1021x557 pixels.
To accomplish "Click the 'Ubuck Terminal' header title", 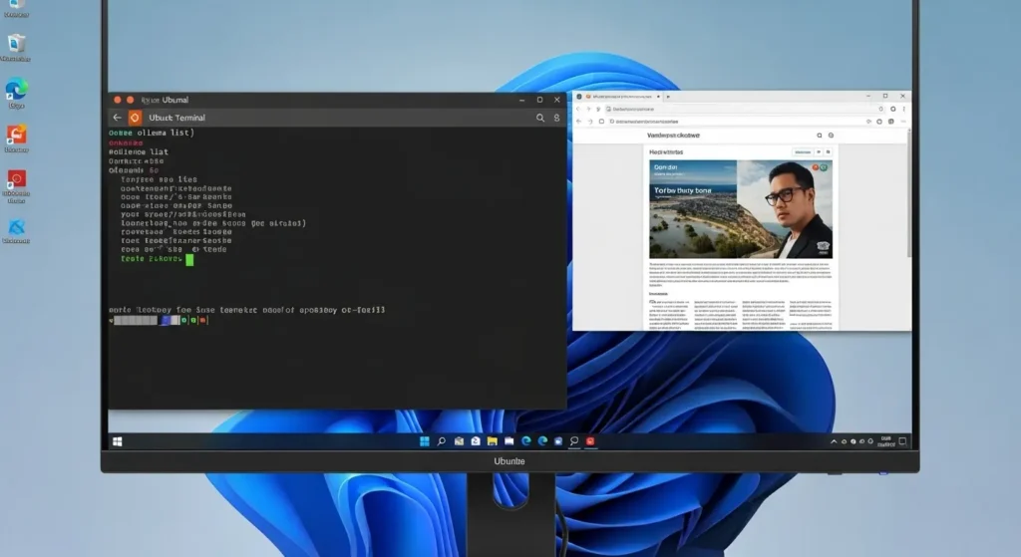I will click(176, 118).
